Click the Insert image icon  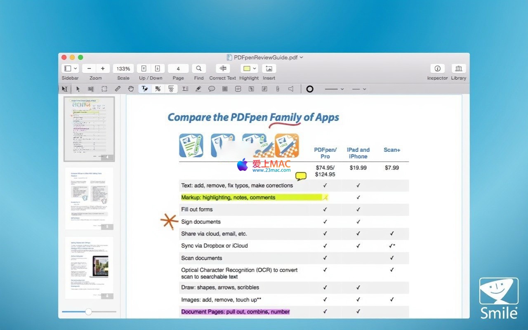pyautogui.click(x=269, y=68)
